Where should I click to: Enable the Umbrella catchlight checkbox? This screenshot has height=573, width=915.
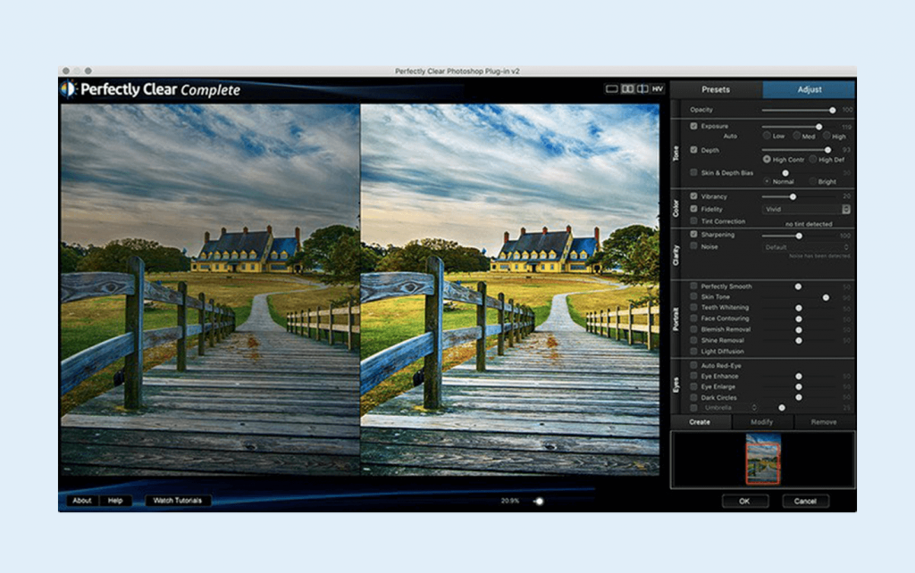point(693,408)
